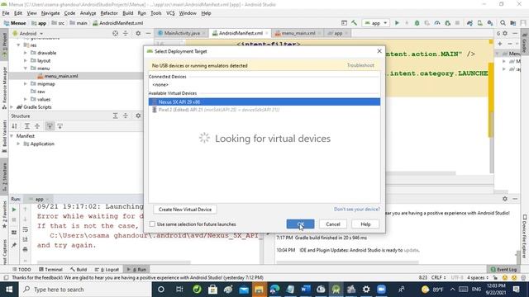
Task: Open Windows Settings gear in taskbar
Action: click(x=366, y=290)
